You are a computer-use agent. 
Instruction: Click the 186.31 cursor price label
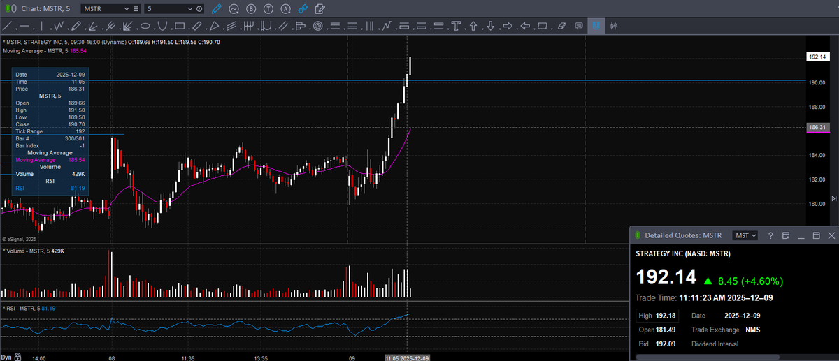point(817,128)
